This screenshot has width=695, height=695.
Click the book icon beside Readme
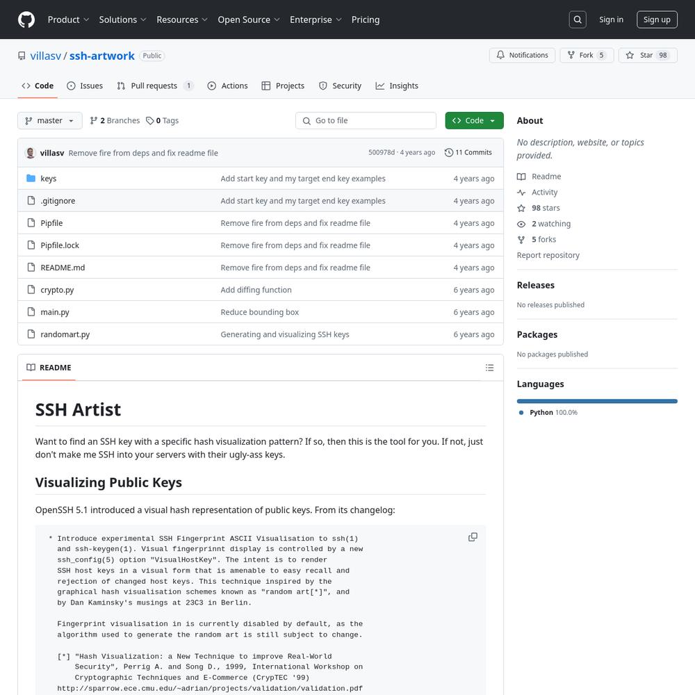click(x=521, y=177)
